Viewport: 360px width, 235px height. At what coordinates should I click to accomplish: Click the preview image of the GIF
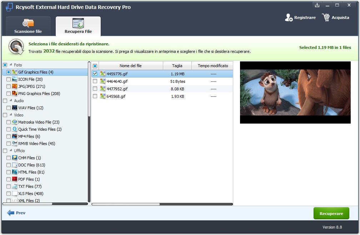[295, 92]
